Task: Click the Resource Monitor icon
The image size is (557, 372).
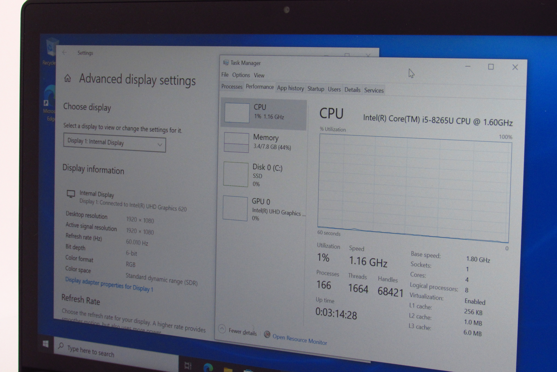Action: click(x=267, y=334)
